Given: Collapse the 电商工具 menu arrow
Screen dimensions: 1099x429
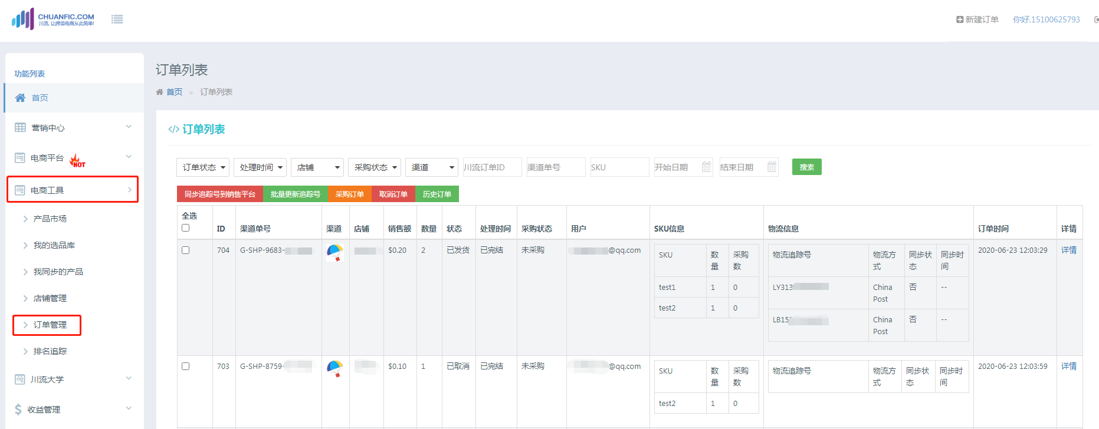Looking at the screenshot, I should 129,189.
